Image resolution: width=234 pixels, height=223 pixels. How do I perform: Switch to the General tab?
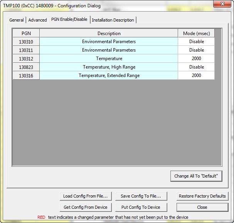(17, 20)
